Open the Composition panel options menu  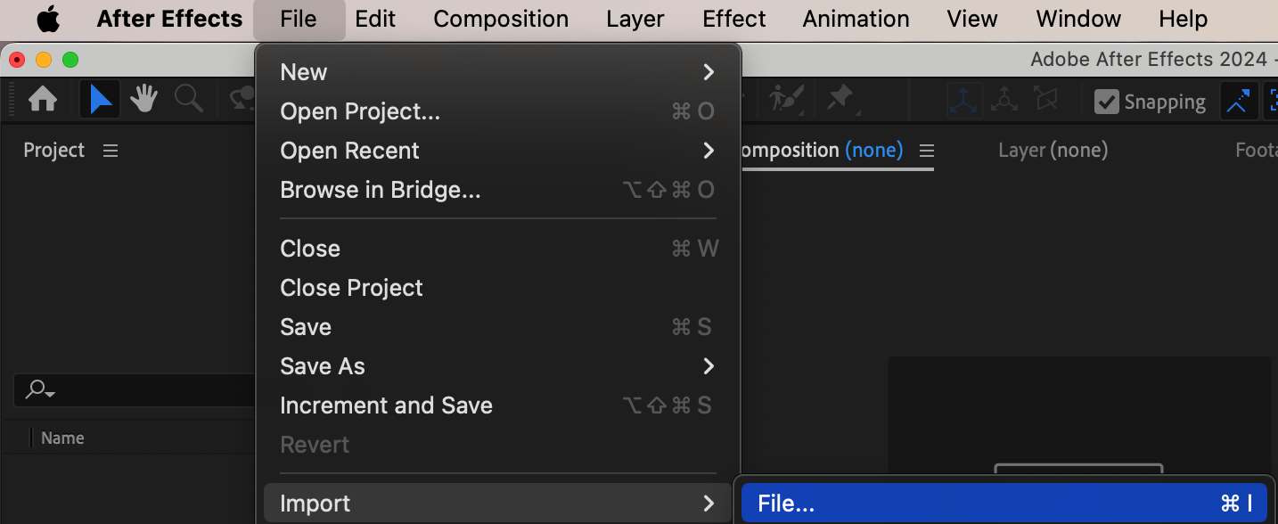926,151
